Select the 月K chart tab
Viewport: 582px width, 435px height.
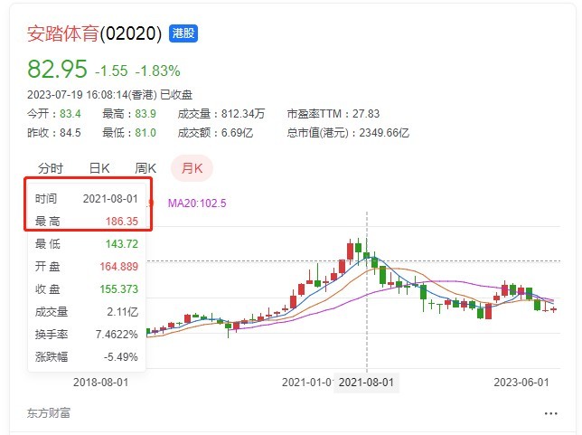click(x=192, y=168)
